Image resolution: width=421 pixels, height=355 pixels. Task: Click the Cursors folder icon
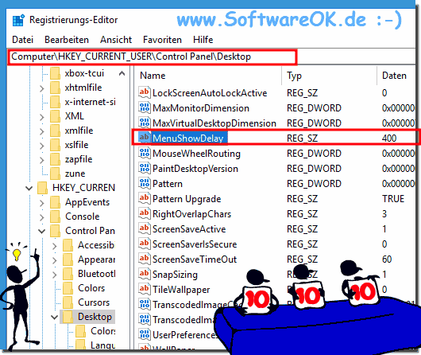[x=68, y=302]
